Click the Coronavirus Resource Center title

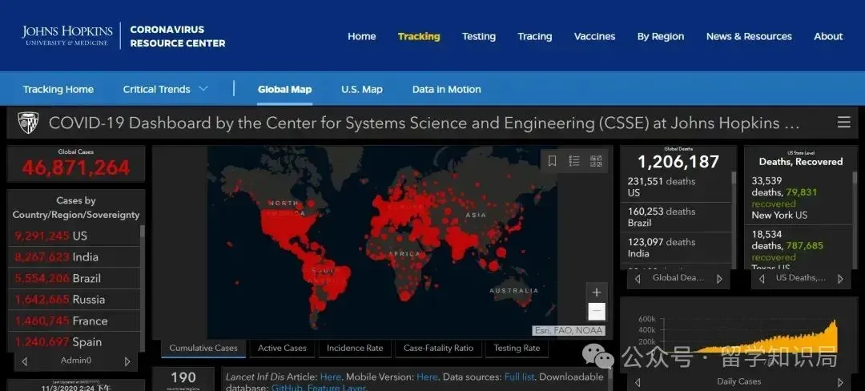click(178, 36)
